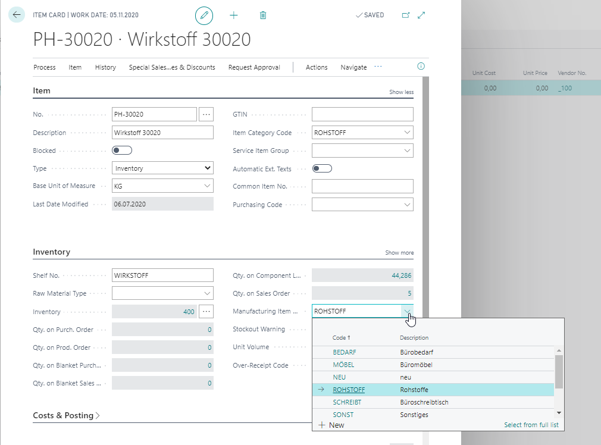The width and height of the screenshot is (601, 445).
Task: Open the Raw Material Type dropdown
Action: click(x=207, y=293)
